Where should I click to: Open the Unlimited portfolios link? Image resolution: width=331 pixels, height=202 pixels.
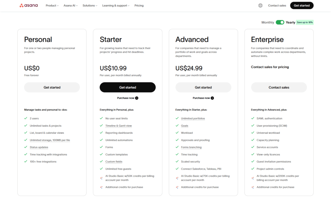193,118
